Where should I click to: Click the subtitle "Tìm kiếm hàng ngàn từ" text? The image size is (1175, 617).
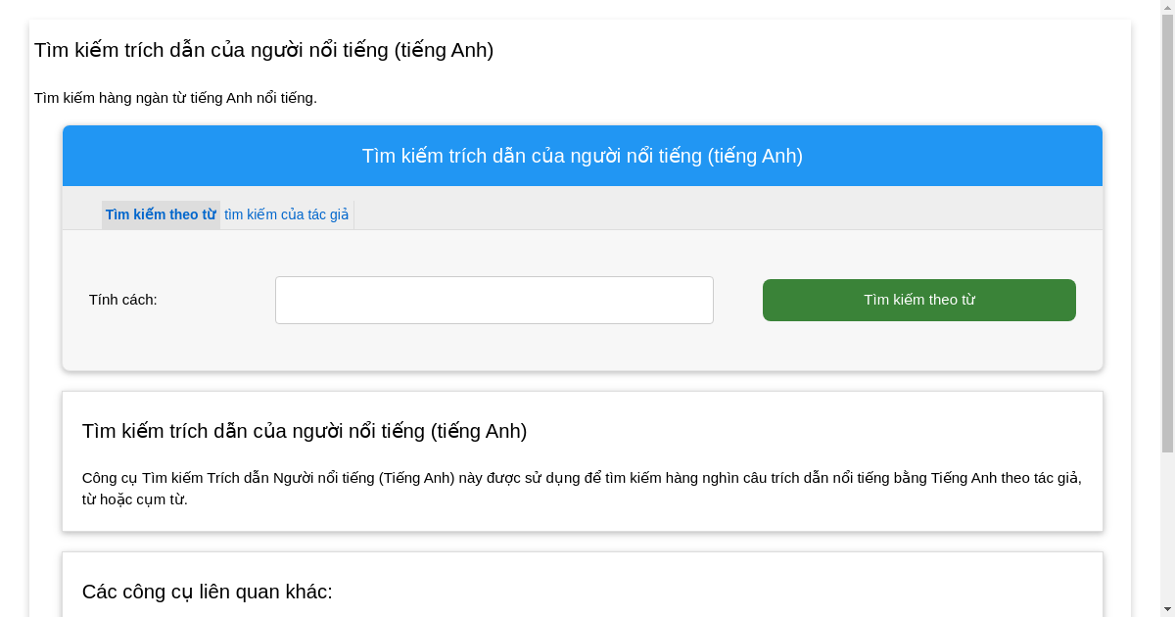[x=175, y=98]
